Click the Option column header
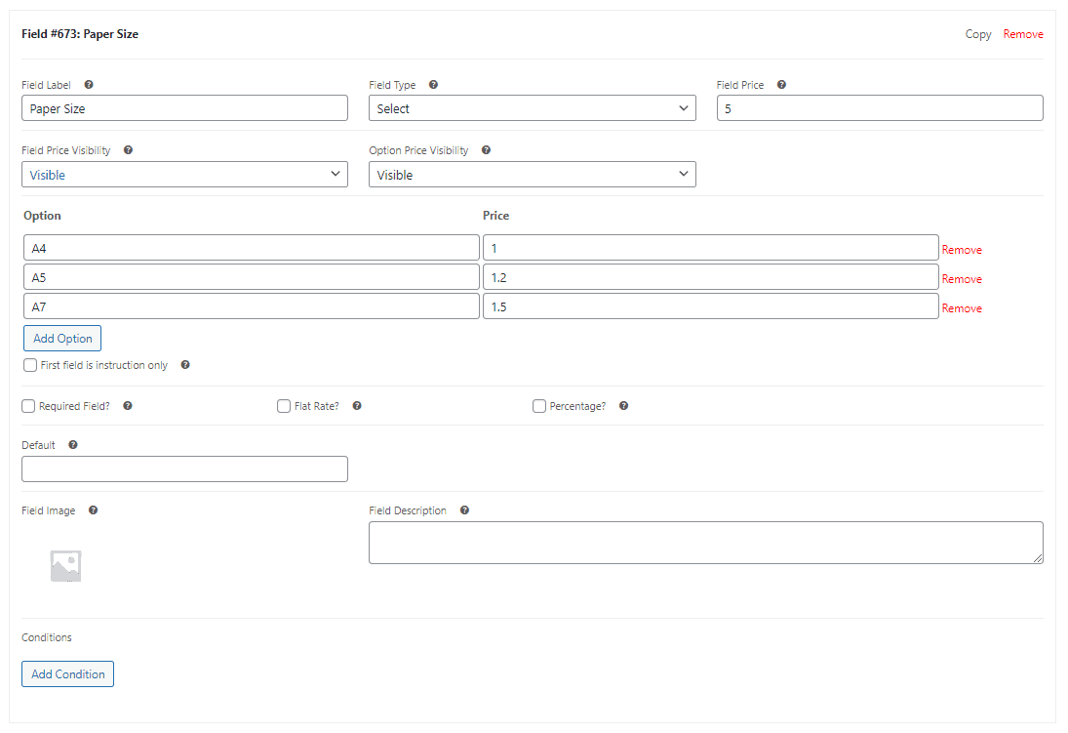The width and height of the screenshot is (1068, 733). point(42,216)
